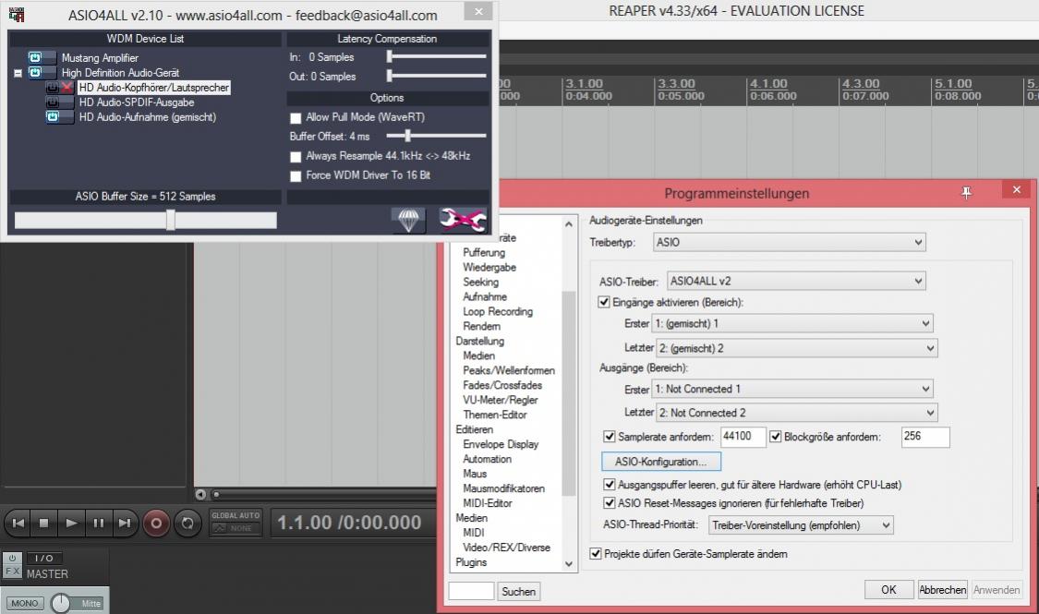Screen dimensions: 1039x614
Task: Click OK in Programmeinstellungen dialog
Action: tap(888, 589)
